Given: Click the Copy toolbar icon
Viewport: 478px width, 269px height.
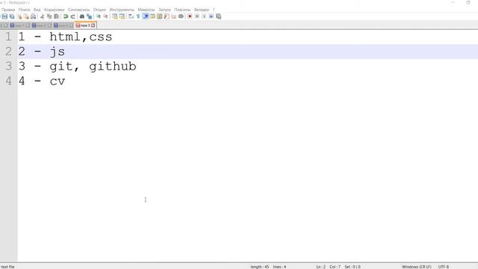Looking at the screenshot, I should [49, 16].
